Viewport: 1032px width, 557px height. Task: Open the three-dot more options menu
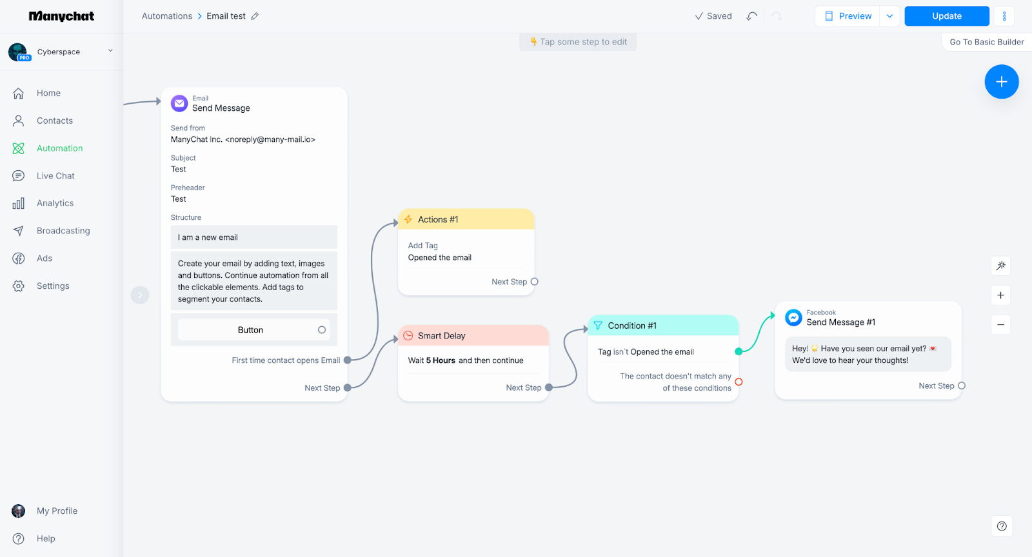click(x=1004, y=16)
